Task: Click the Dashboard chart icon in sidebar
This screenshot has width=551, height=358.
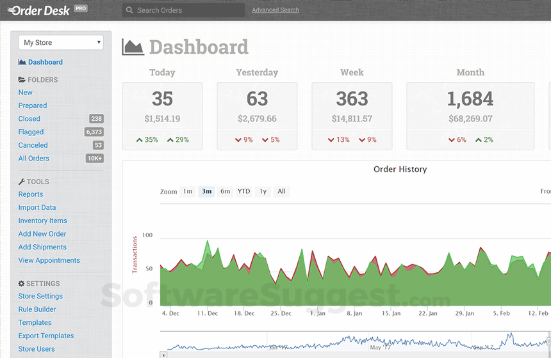Action: click(x=22, y=62)
